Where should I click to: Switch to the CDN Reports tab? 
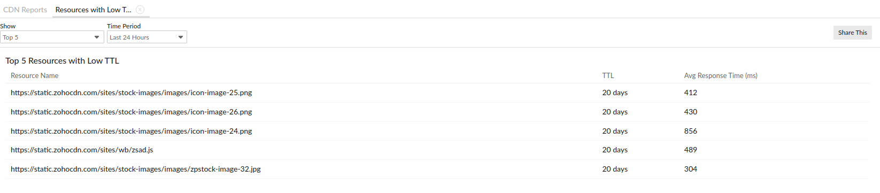pyautogui.click(x=25, y=10)
